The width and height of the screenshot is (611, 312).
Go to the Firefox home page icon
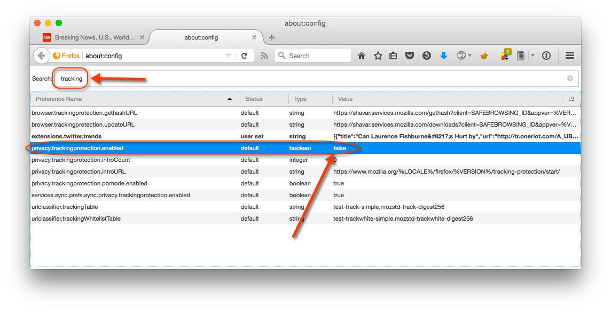point(362,56)
